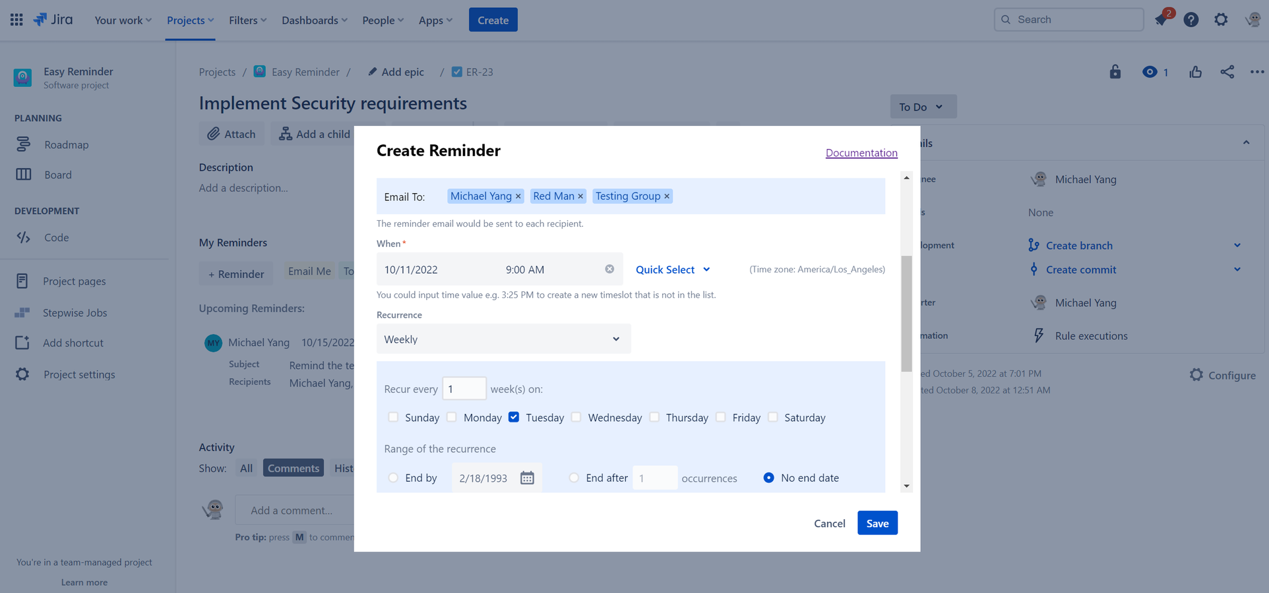Open the Filters menu
The height and width of the screenshot is (593, 1269).
247,20
